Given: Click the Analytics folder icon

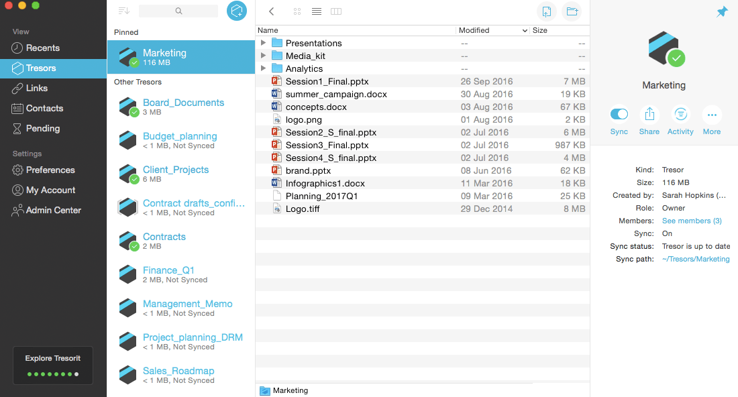Looking at the screenshot, I should (x=277, y=68).
